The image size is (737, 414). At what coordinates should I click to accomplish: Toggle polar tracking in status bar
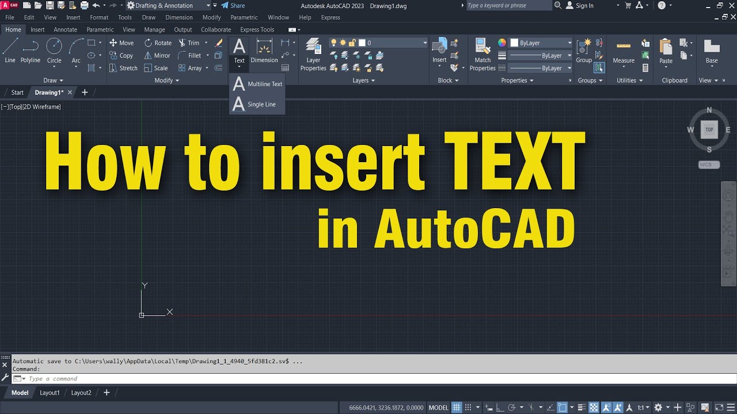[512, 408]
